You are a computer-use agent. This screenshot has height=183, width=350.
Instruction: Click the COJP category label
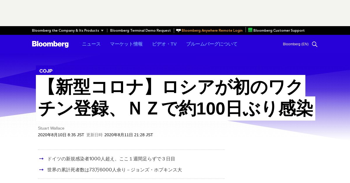(46, 71)
